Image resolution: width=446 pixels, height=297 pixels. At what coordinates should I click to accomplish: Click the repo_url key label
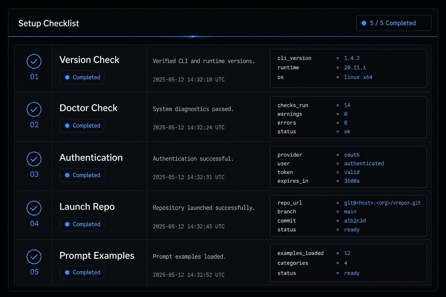point(289,203)
